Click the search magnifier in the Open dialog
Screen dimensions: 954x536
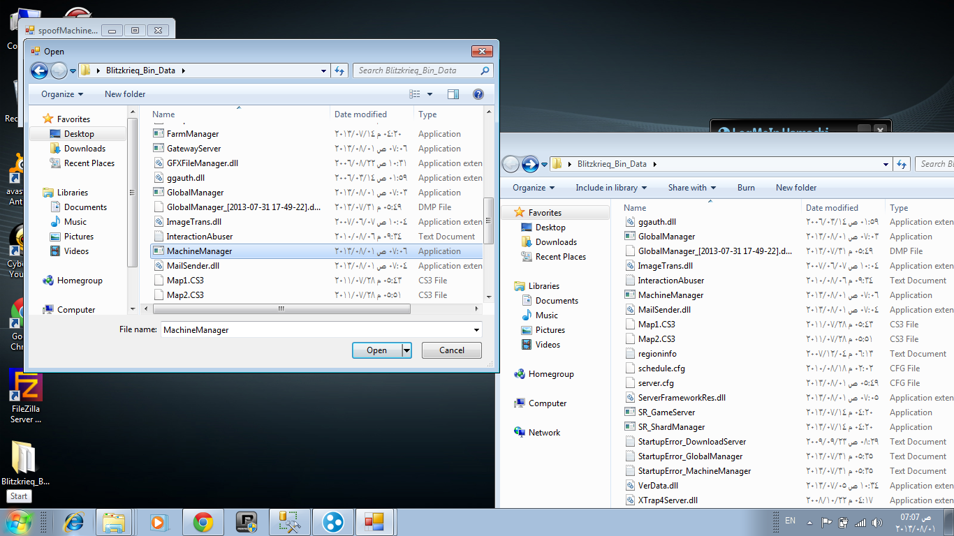point(485,70)
